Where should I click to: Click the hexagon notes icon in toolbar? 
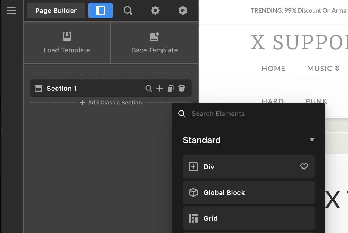(x=183, y=10)
